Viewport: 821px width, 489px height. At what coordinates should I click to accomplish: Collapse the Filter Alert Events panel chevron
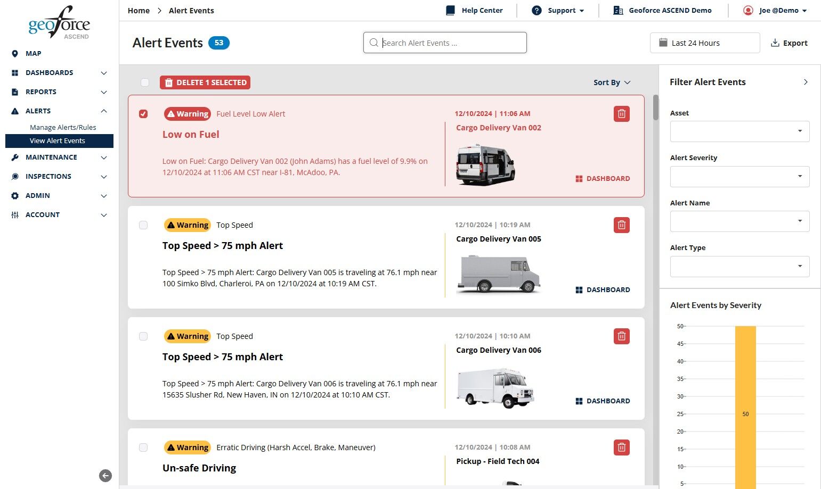coord(806,82)
